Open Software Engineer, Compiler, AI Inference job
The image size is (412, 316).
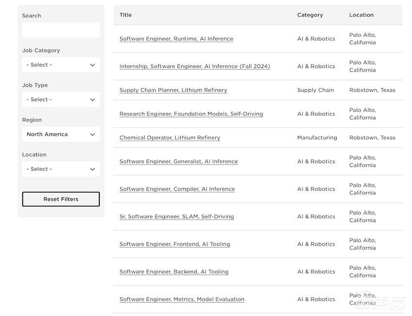pyautogui.click(x=177, y=189)
